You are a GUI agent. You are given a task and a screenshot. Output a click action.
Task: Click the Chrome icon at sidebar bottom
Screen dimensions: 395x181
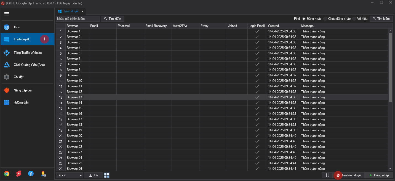[x=7, y=174]
